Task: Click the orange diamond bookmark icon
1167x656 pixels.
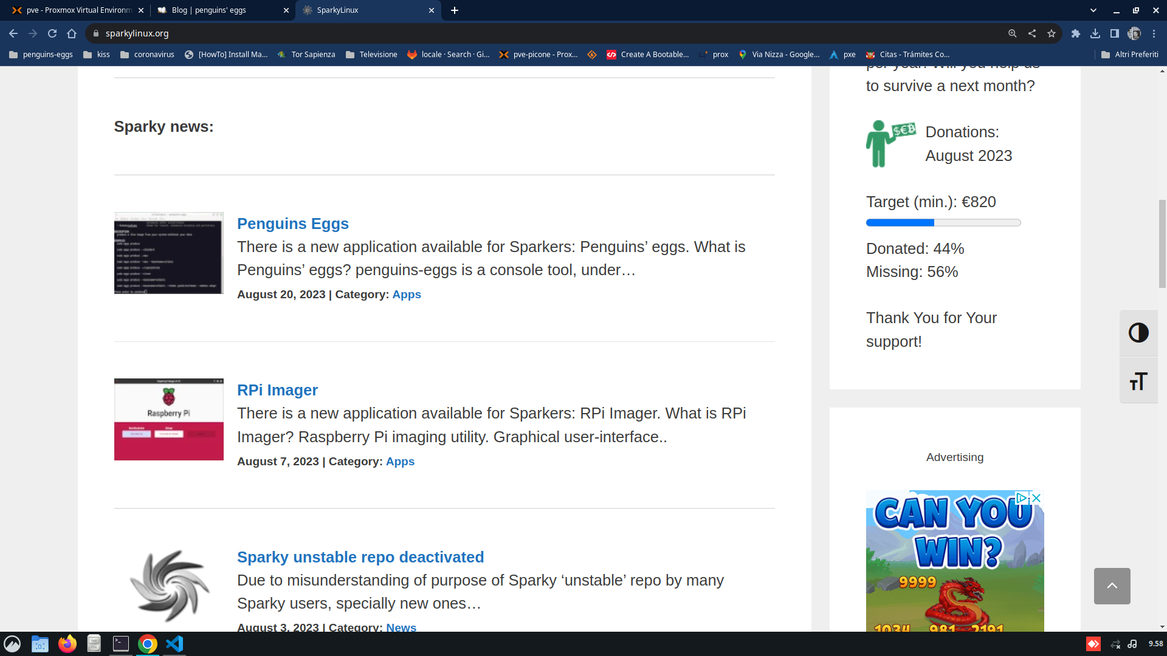Action: click(x=592, y=55)
